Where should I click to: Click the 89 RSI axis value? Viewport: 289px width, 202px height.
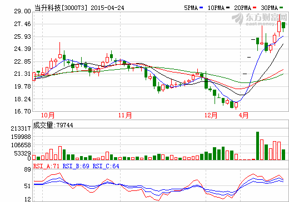27,169
